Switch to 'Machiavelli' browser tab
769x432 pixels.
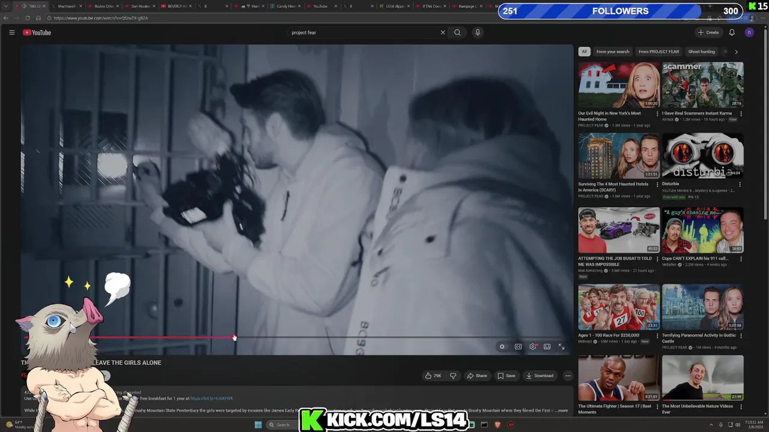(66, 6)
